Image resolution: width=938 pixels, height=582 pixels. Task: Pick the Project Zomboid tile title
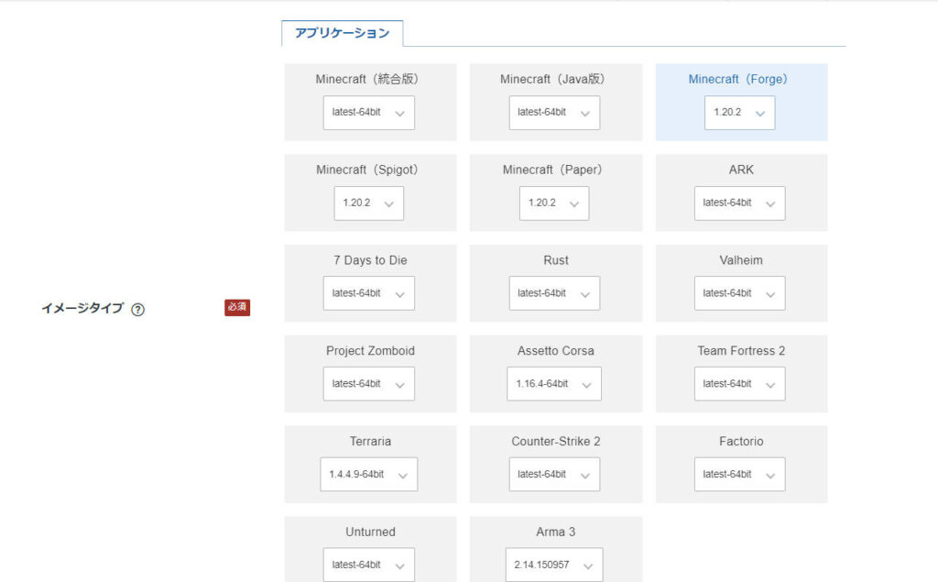pyautogui.click(x=370, y=351)
